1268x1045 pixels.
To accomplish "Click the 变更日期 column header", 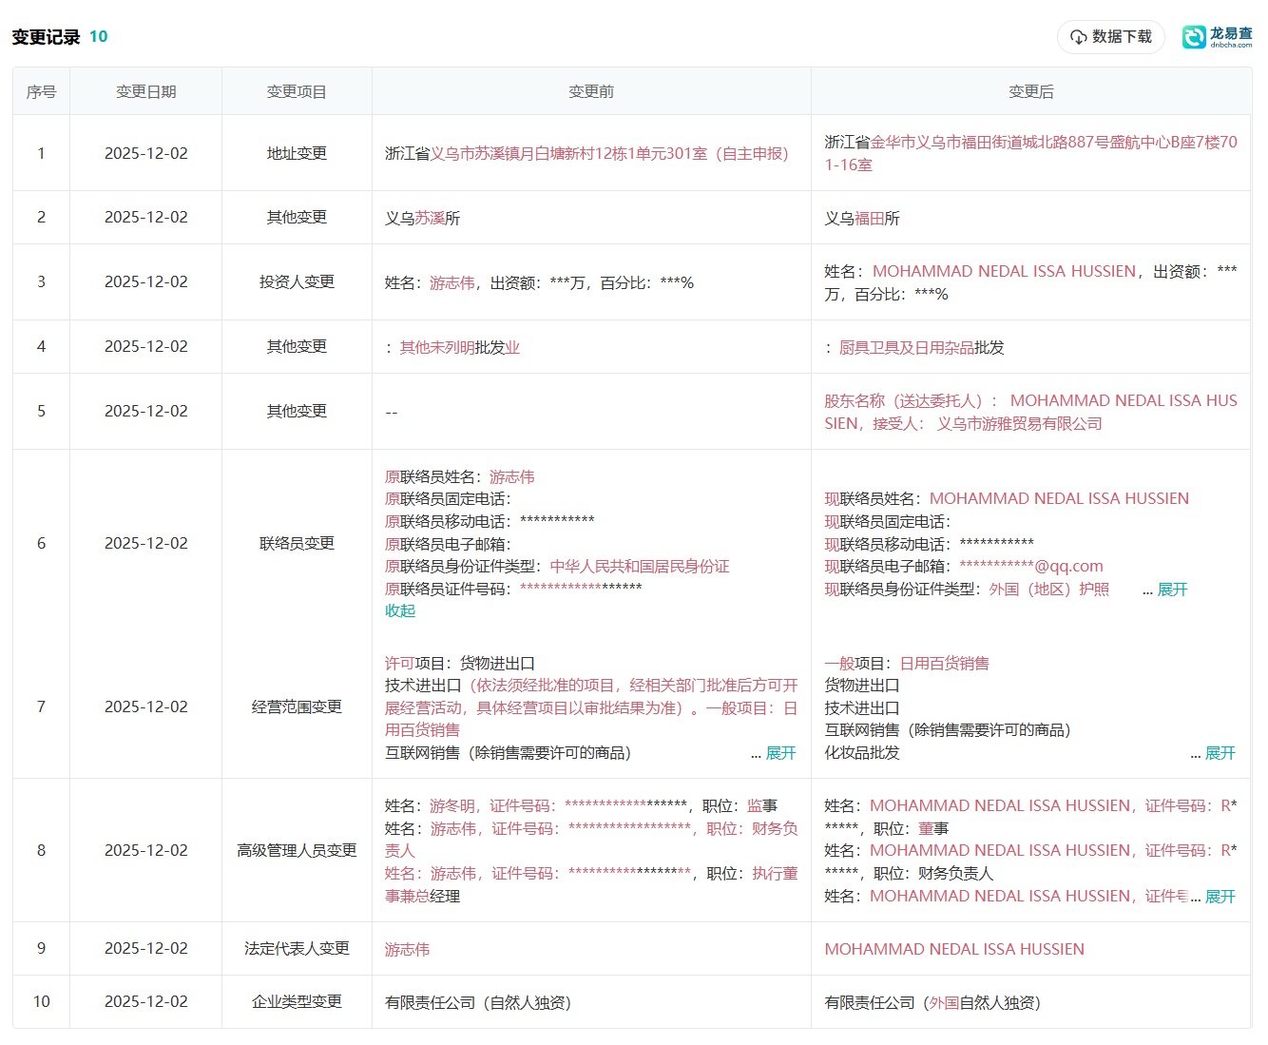I will 145,91.
